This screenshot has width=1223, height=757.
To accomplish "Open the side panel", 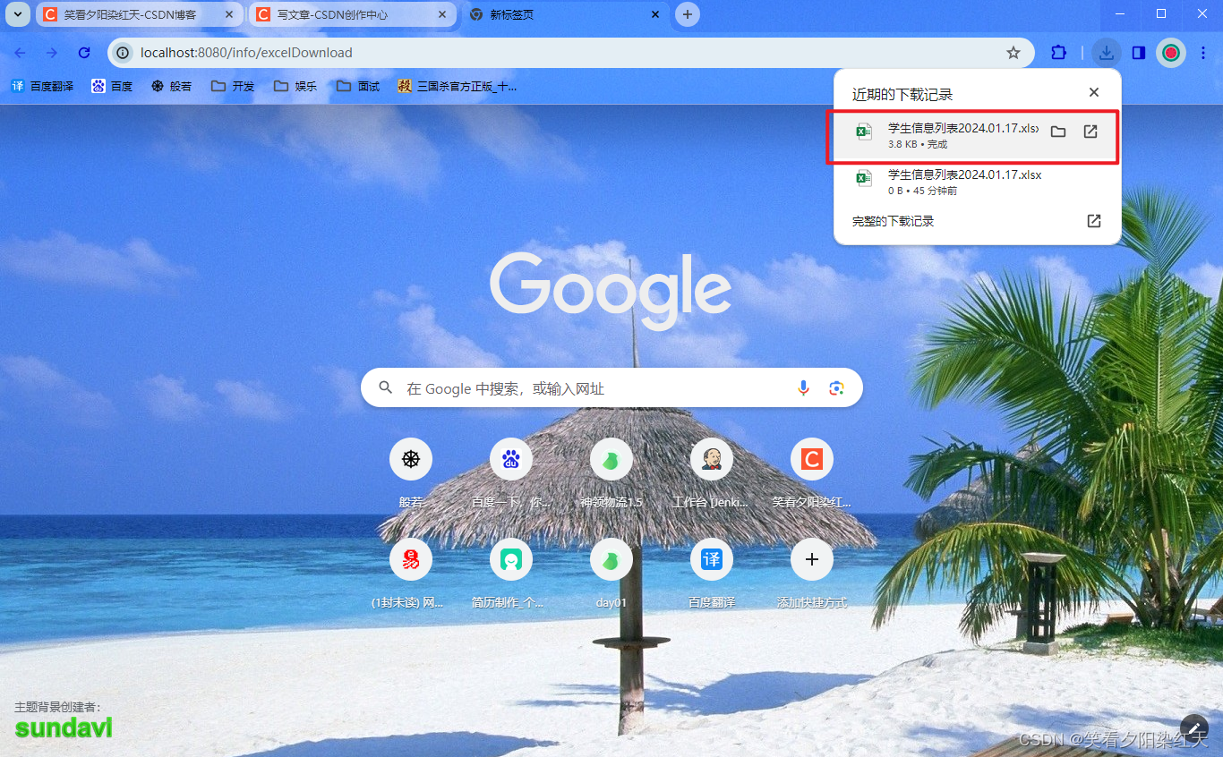I will click(1139, 53).
